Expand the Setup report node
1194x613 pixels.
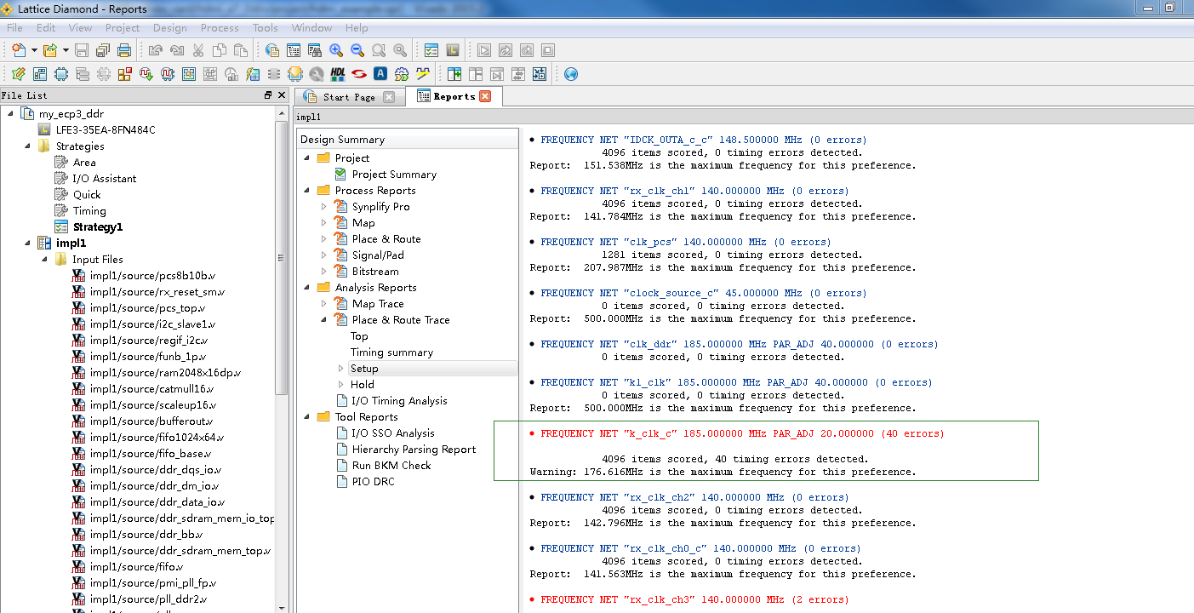pyautogui.click(x=341, y=369)
